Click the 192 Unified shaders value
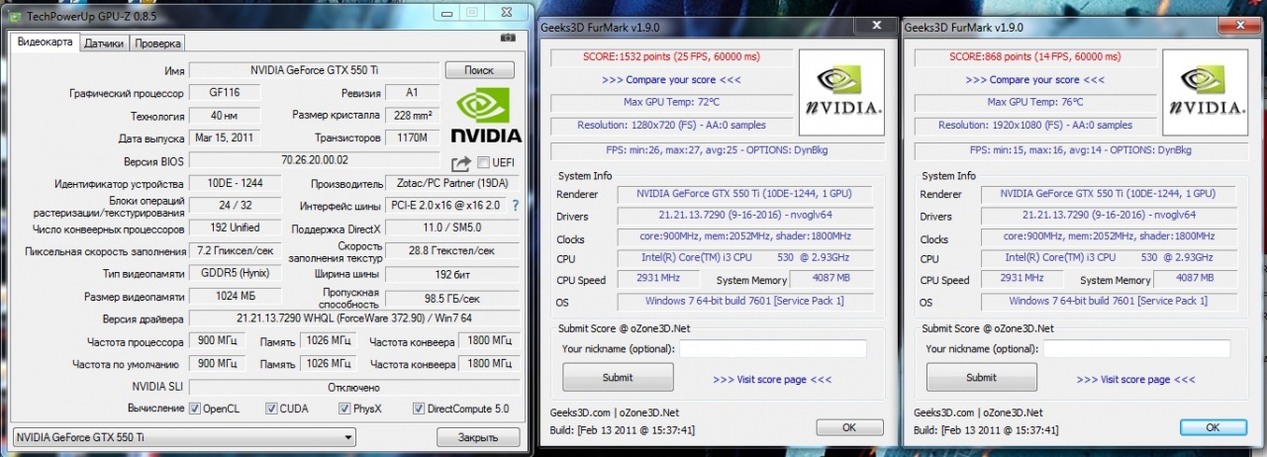 click(235, 228)
